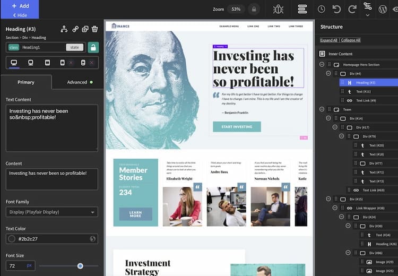The image size is (398, 276).
Task: Toggle the Structure panel stacked-layers icon
Action: [302, 9]
